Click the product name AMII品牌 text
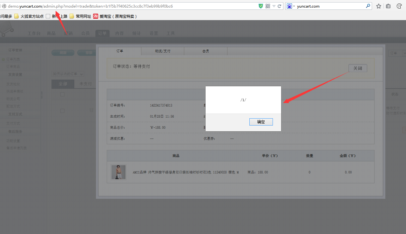 coord(186,172)
